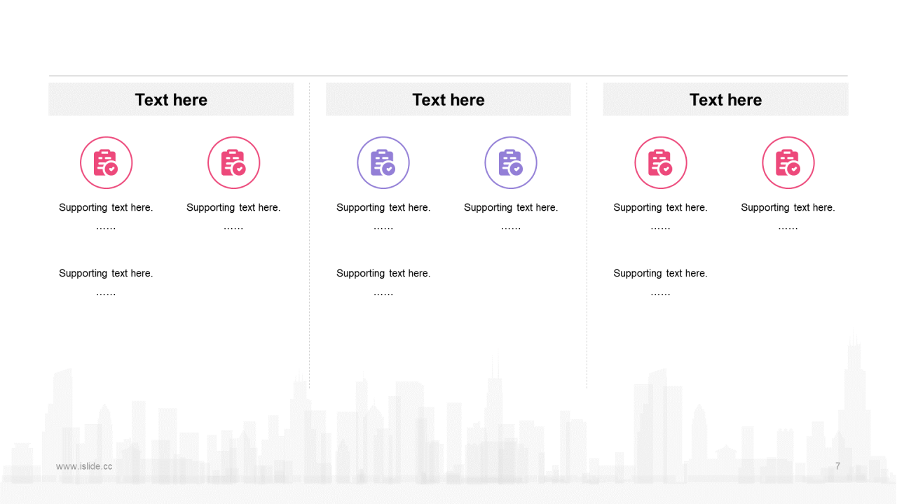Click supporting text under third column's left icon

[x=661, y=208]
